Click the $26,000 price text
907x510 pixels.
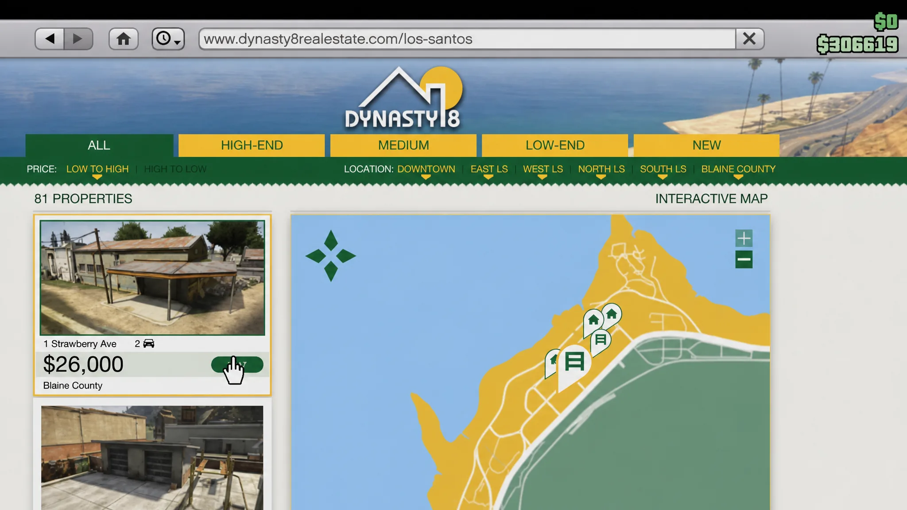[83, 364]
